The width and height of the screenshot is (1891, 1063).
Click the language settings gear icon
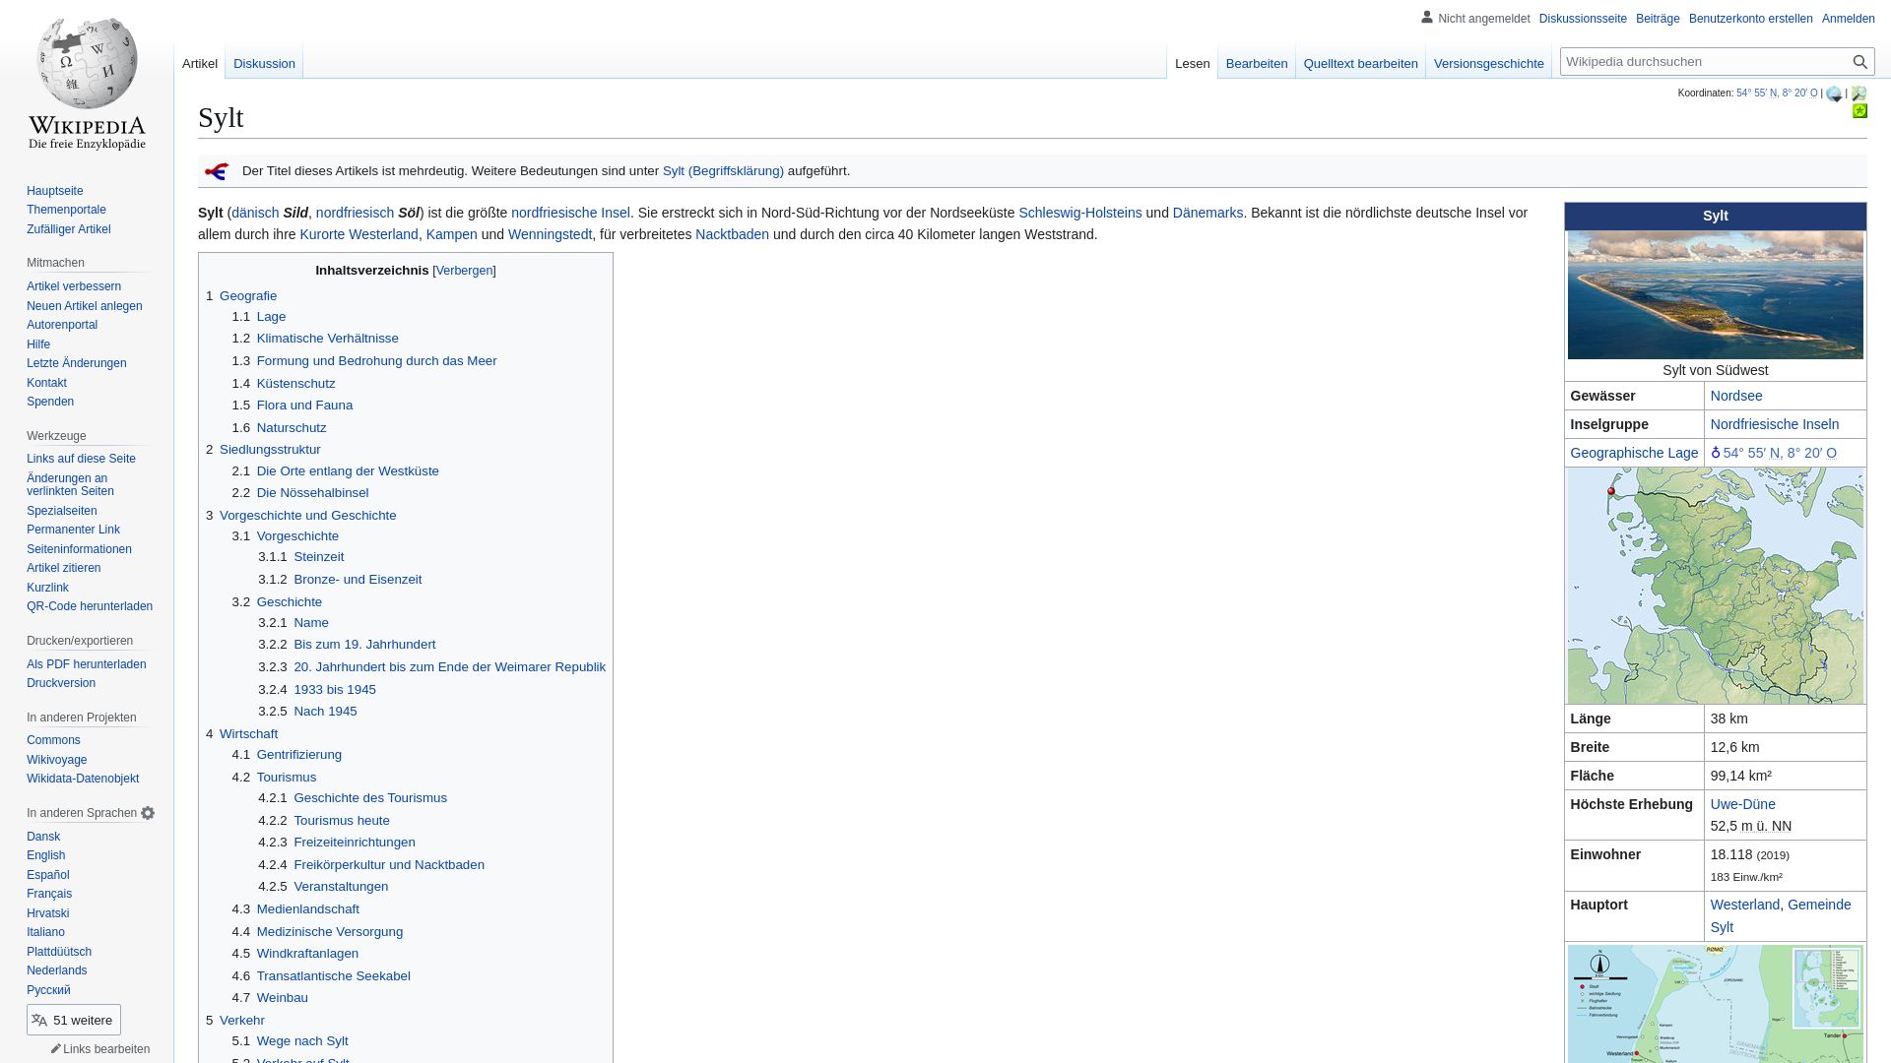(148, 812)
